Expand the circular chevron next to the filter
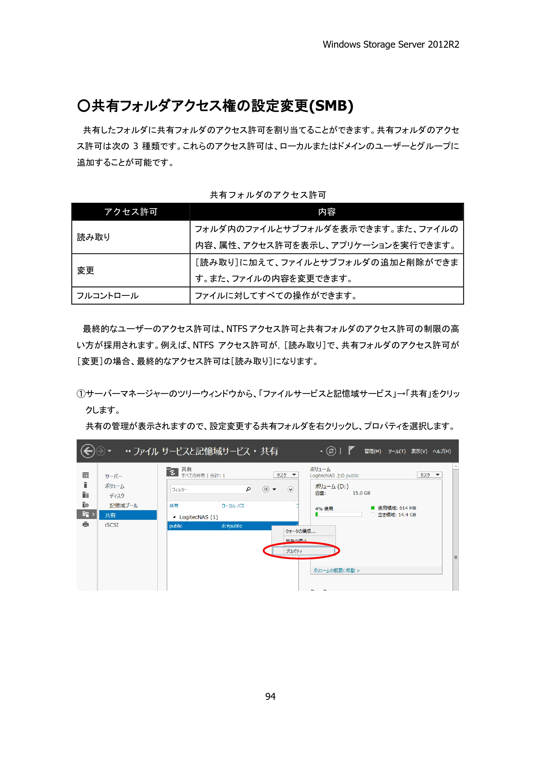This screenshot has height=758, width=536. tap(291, 489)
